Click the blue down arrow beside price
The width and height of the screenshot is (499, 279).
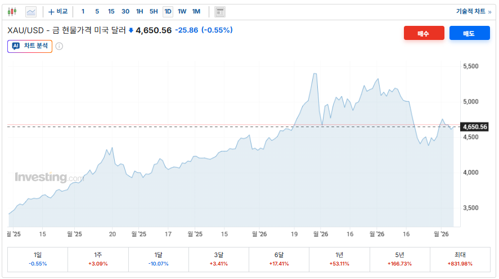[x=131, y=30]
